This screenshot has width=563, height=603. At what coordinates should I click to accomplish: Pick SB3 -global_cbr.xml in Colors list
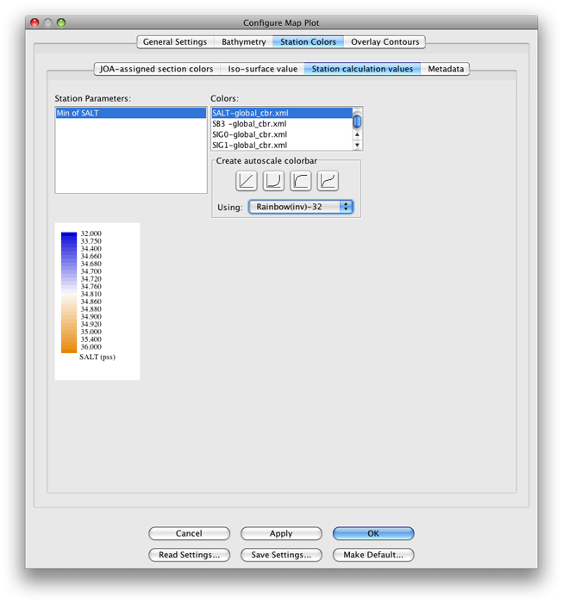(281, 124)
